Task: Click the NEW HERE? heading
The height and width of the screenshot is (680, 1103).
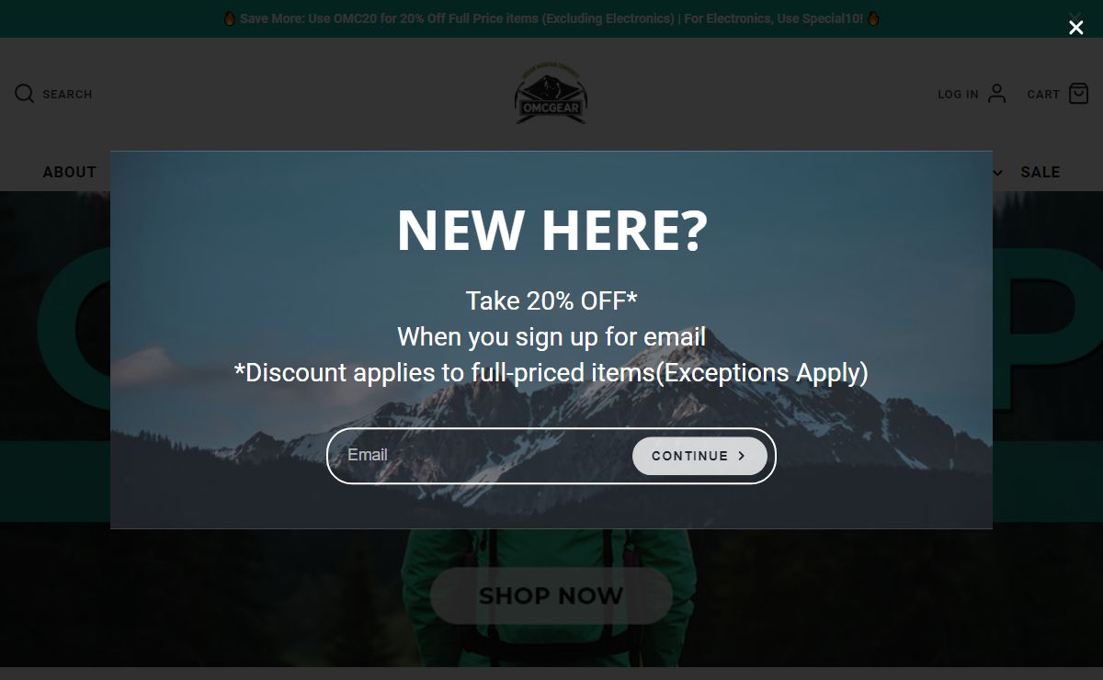Action: pos(552,230)
